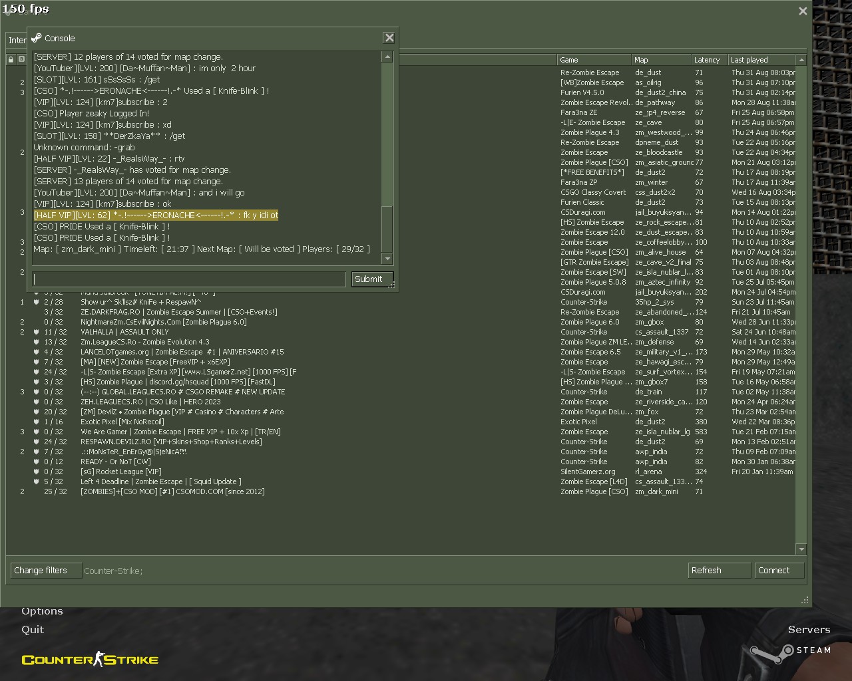Click the 583 latency value
This screenshot has width=852, height=681.
[x=702, y=432]
